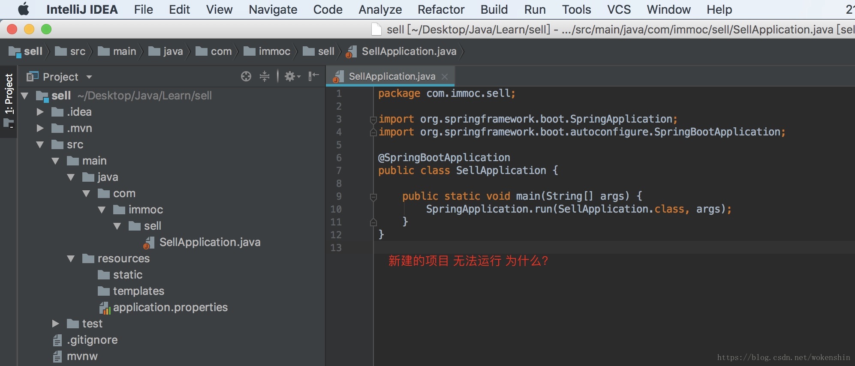
Task: Click the java breadcrumb in navigation bar
Action: (x=166, y=51)
